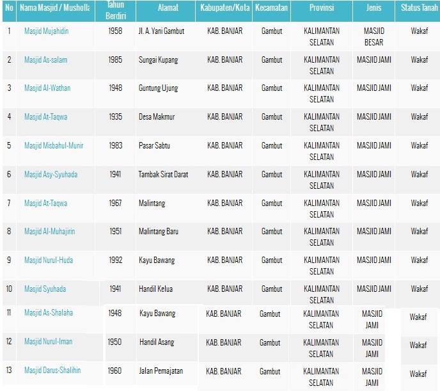The height and width of the screenshot is (391, 440).
Task: Open Masjid At-Taqwa in Malintang
Action: [x=46, y=203]
